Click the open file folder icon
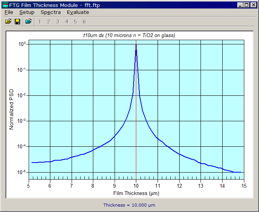The height and width of the screenshot is (212, 259). tap(8, 21)
